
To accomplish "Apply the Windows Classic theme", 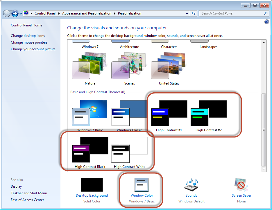I will (129, 113).
